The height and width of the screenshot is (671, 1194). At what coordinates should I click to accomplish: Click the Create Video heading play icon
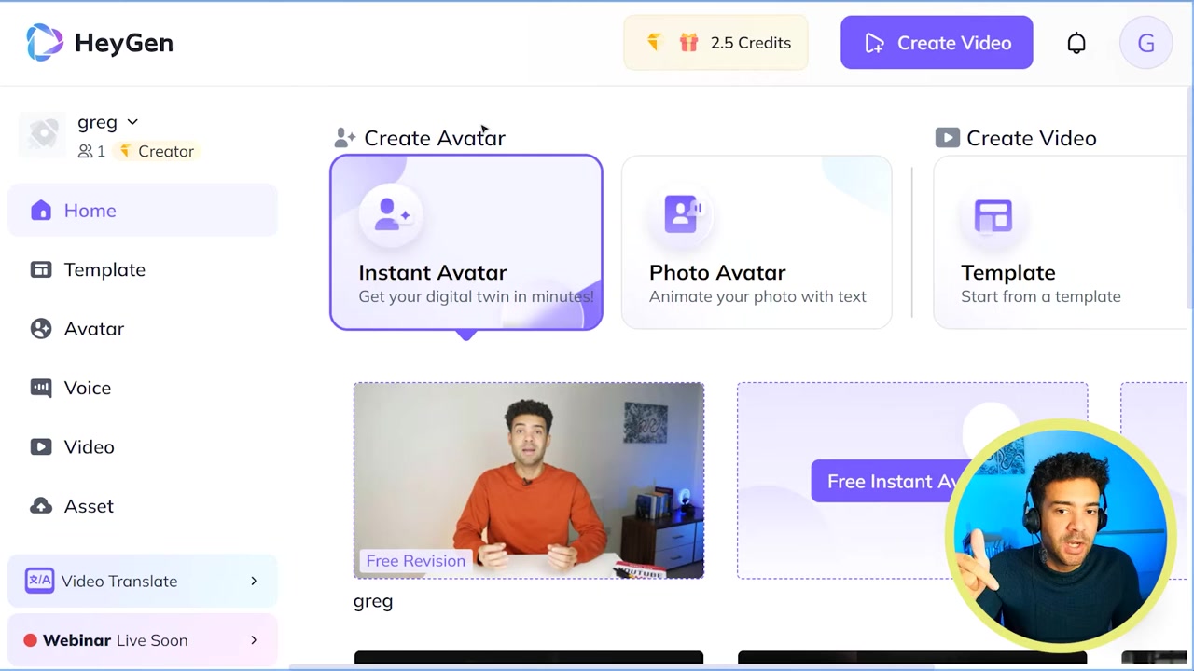[x=947, y=138]
